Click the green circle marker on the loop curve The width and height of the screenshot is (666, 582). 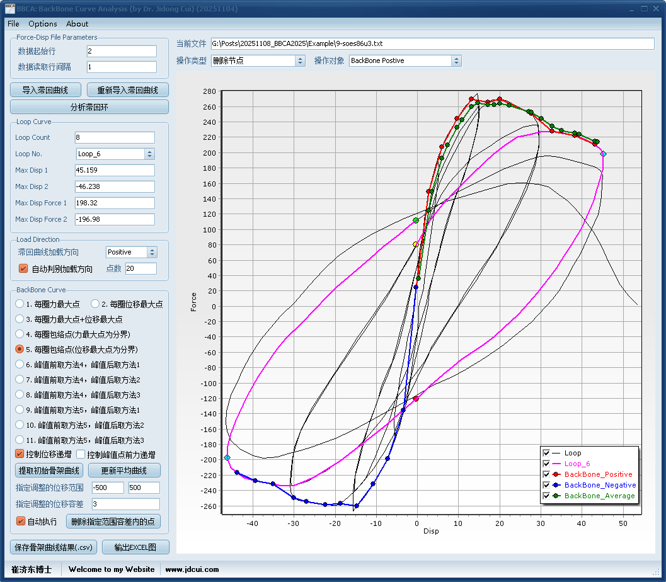416,220
